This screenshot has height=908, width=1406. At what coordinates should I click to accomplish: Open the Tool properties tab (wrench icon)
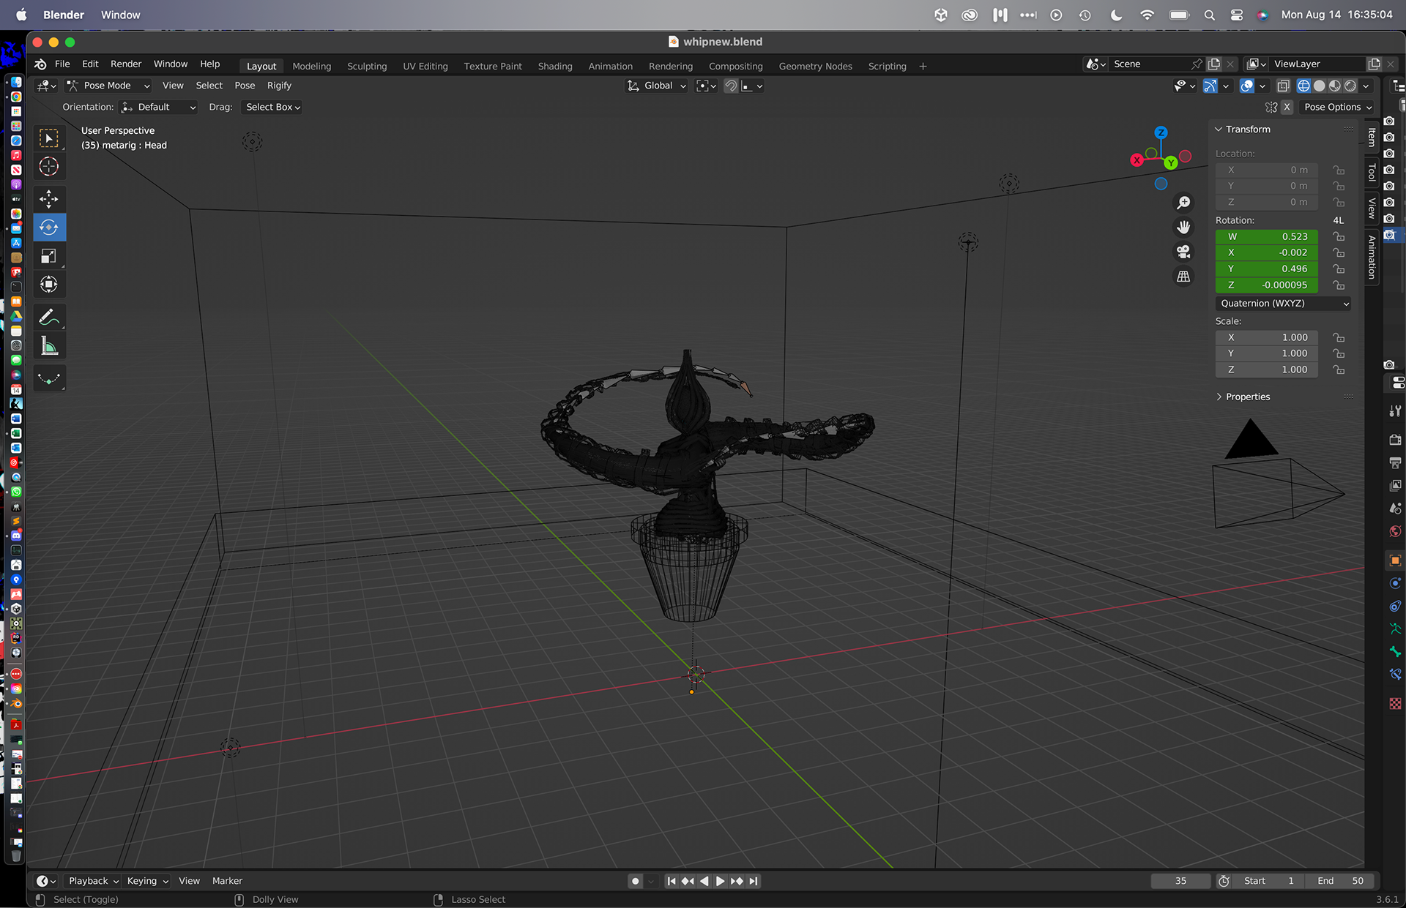1395,411
